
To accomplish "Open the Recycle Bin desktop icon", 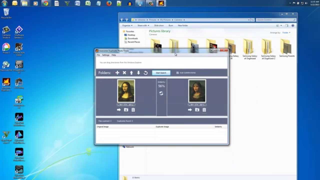I will point(6,13).
